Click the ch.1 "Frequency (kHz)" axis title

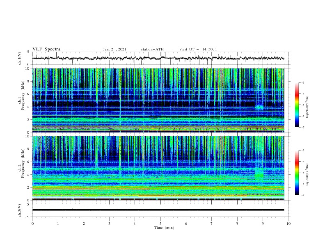click(23, 96)
